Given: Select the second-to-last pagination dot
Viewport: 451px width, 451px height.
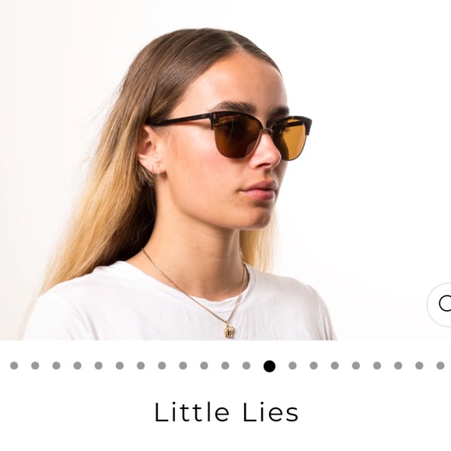Looking at the screenshot, I should click(419, 365).
